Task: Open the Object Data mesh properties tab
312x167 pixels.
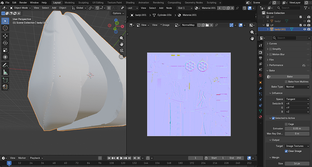Action: (260, 111)
